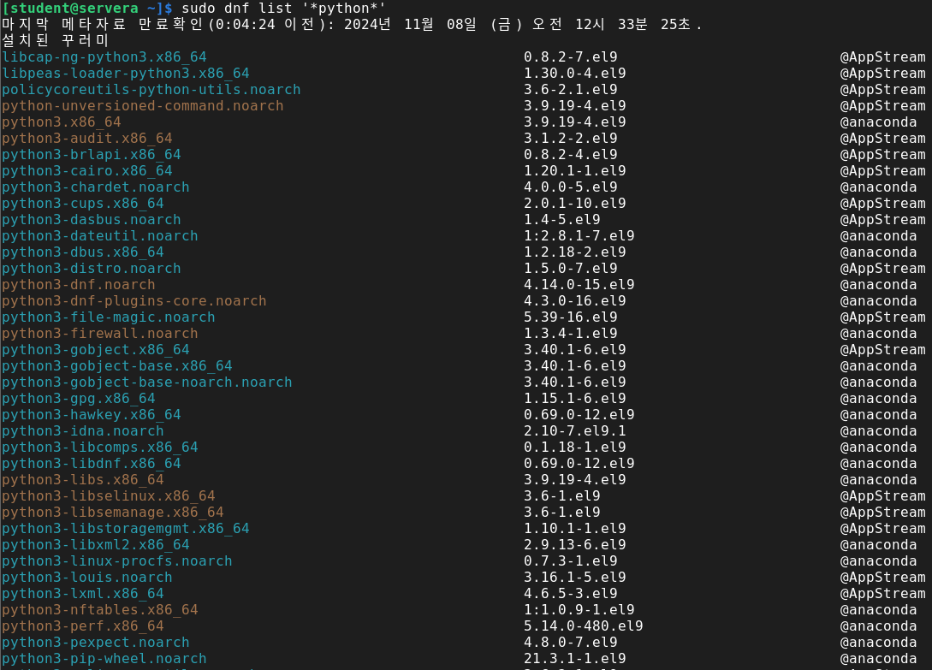Click python3-audit.x86_64 package name

coord(86,139)
